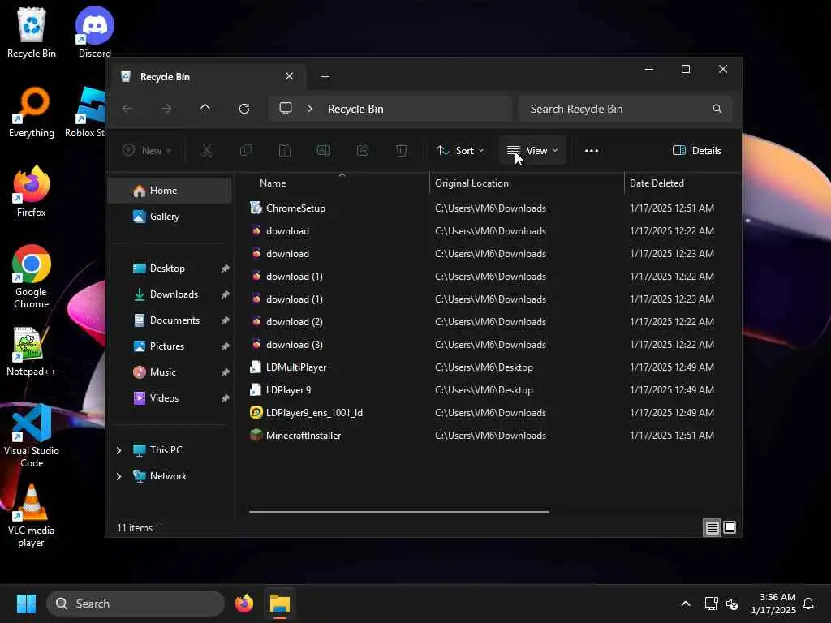Click the taskbar Search box
Viewport: 831px width, 623px height.
point(136,604)
